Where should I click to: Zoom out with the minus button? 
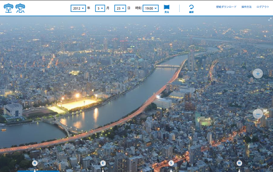pyautogui.click(x=258, y=114)
